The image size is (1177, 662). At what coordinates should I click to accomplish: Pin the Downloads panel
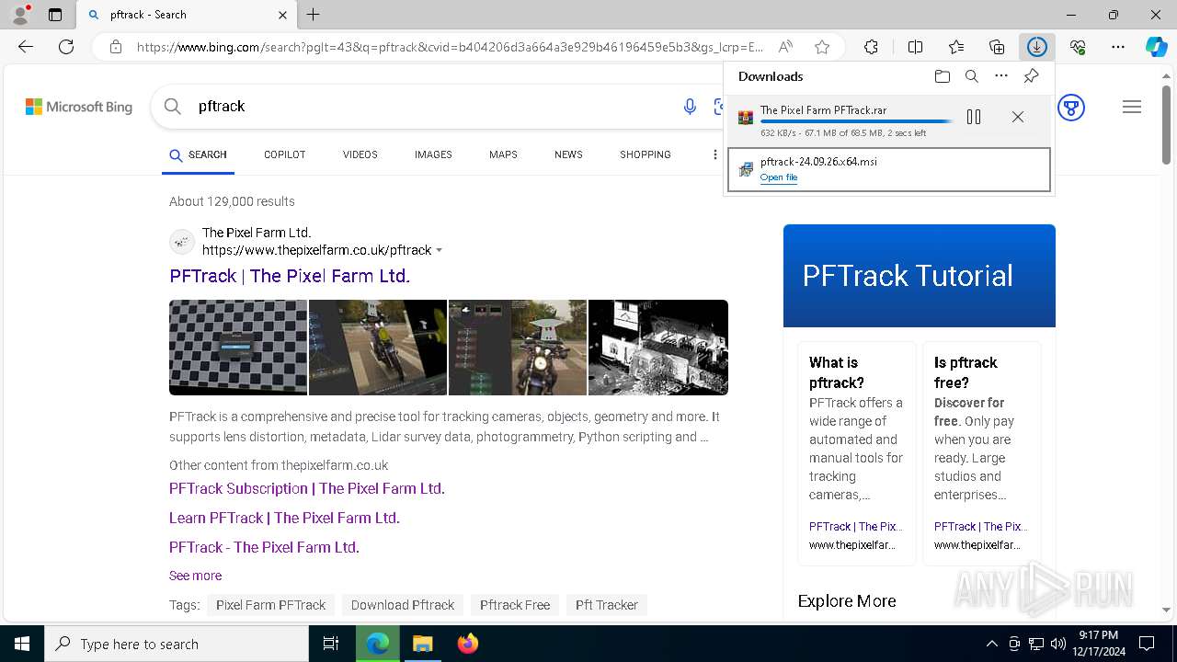tap(1031, 76)
